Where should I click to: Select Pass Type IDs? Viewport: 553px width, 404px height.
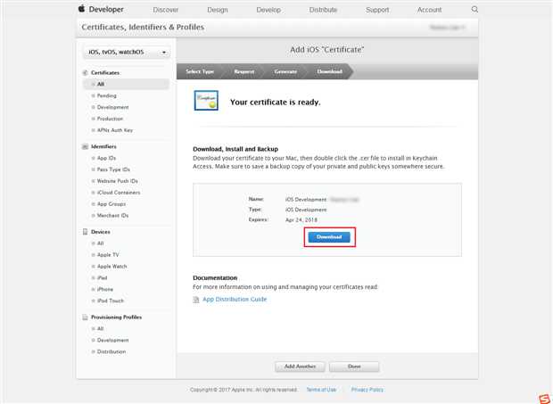pyautogui.click(x=113, y=169)
